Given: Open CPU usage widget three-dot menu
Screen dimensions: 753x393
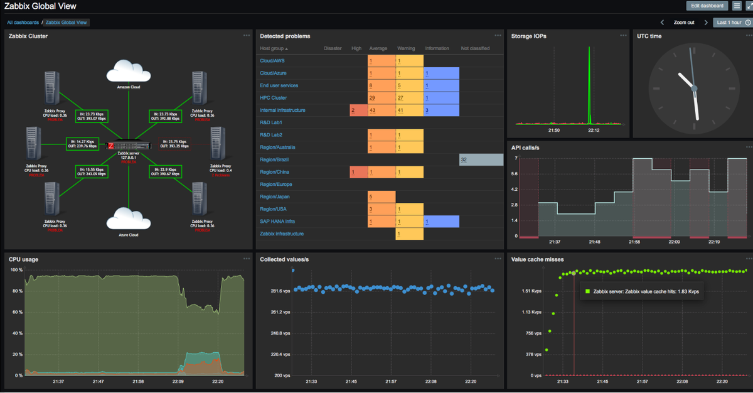Looking at the screenshot, I should 247,259.
